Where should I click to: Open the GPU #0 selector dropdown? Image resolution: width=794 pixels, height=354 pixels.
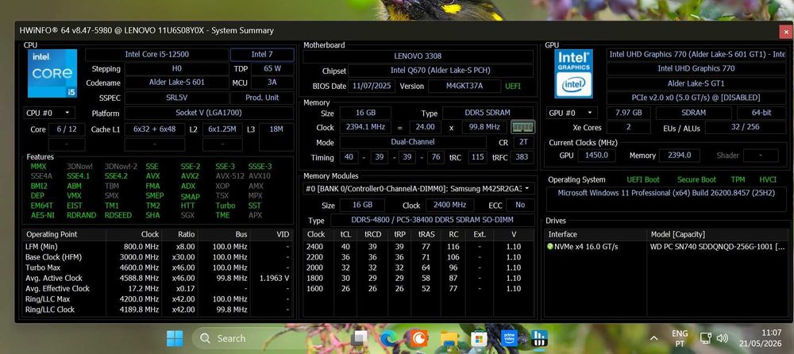point(571,113)
